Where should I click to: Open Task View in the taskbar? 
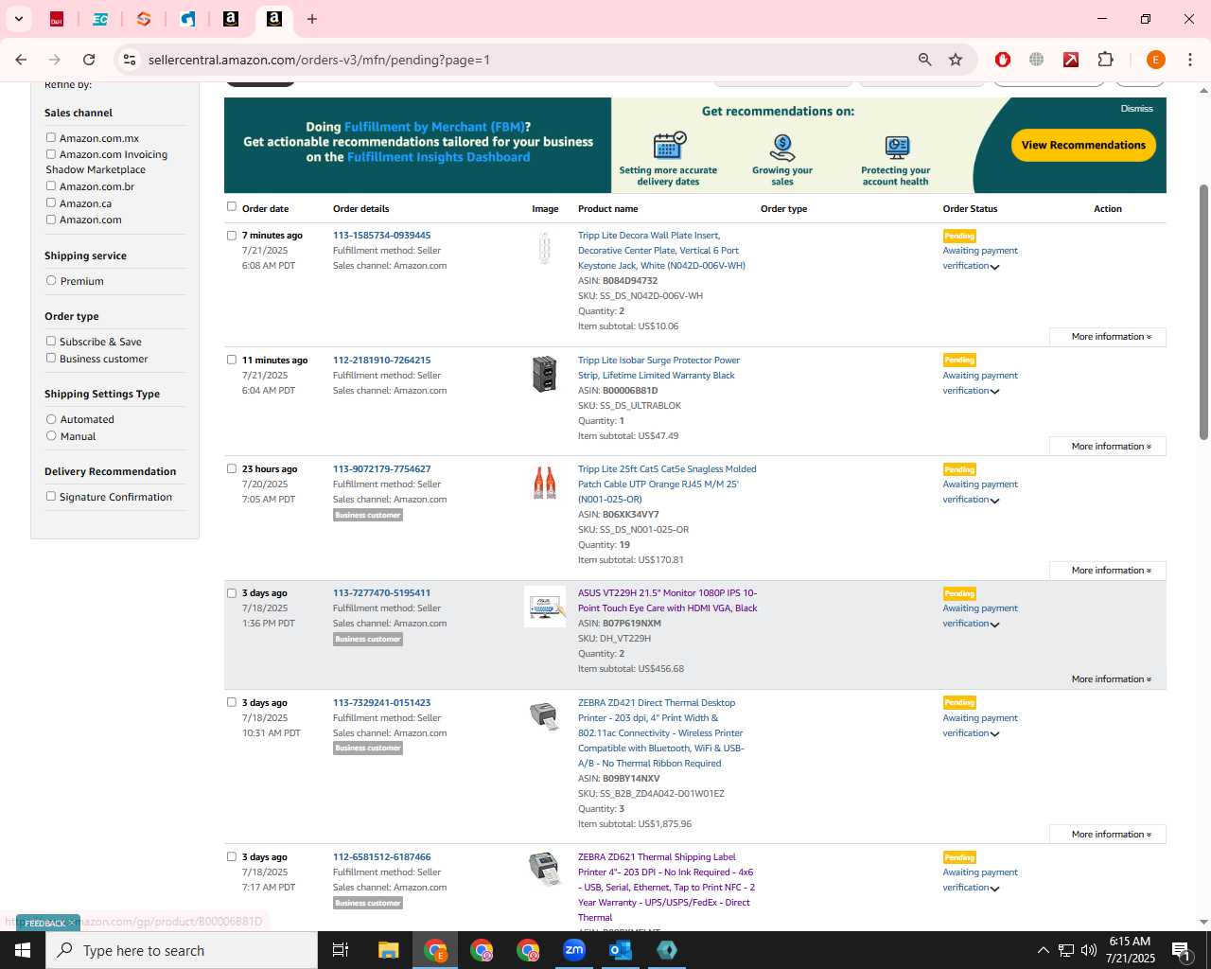coord(341,950)
